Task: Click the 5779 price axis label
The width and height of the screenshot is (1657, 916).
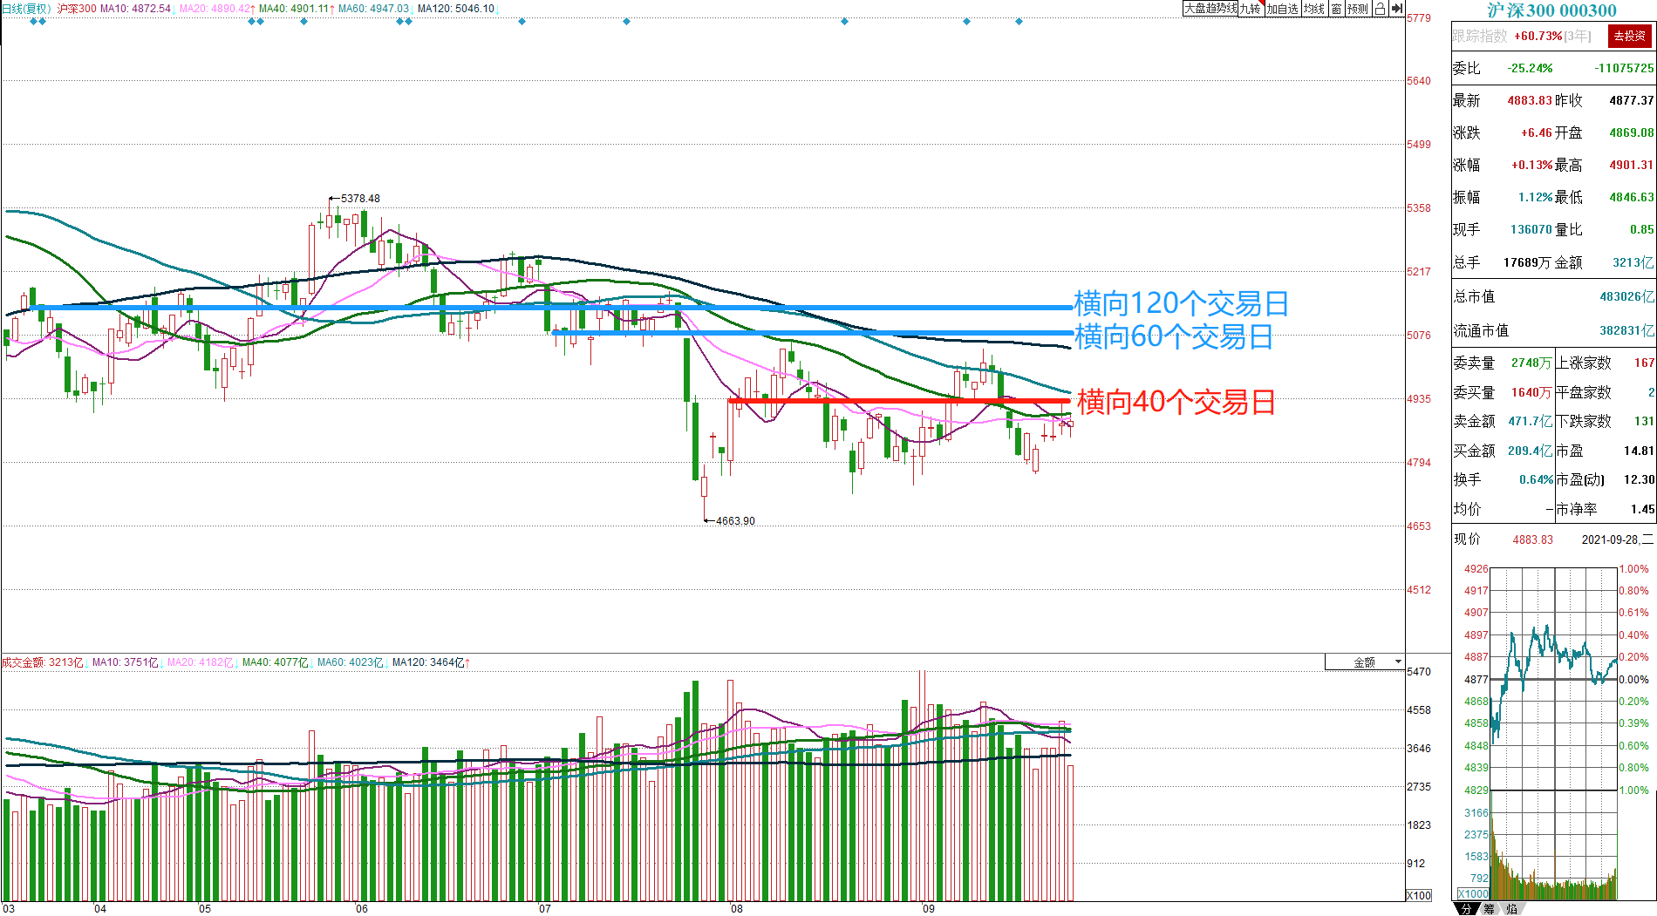Action: pyautogui.click(x=1419, y=18)
